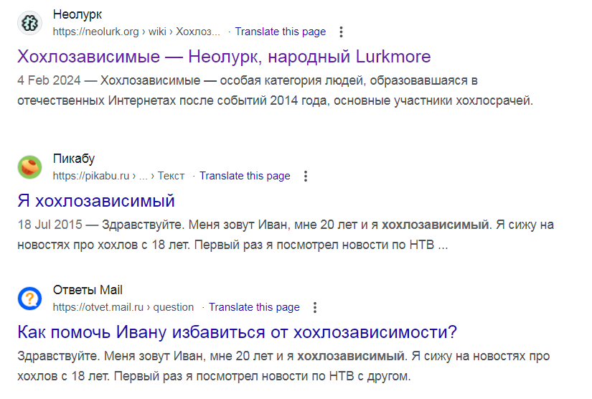This screenshot has height=399, width=592.
Task: Click the otvet.mail.ru URL breadcrumb
Action: [123, 307]
